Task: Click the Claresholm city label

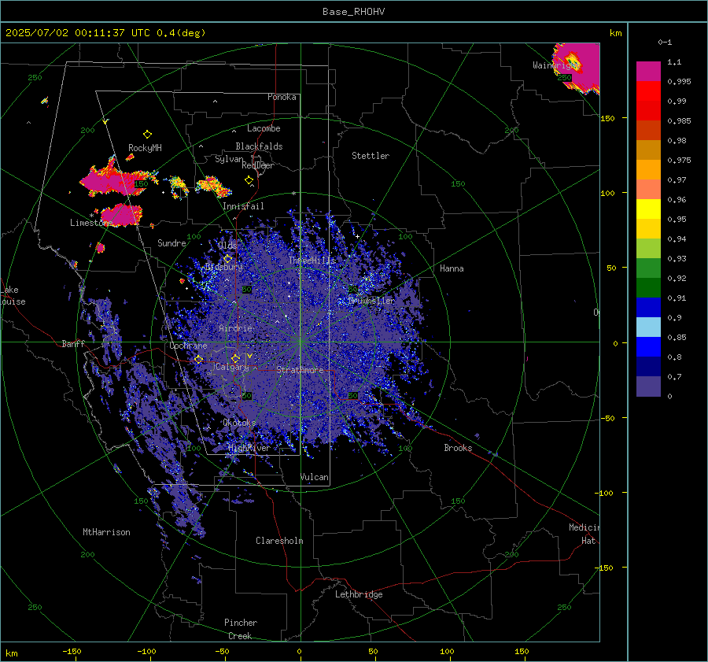Action: click(279, 541)
